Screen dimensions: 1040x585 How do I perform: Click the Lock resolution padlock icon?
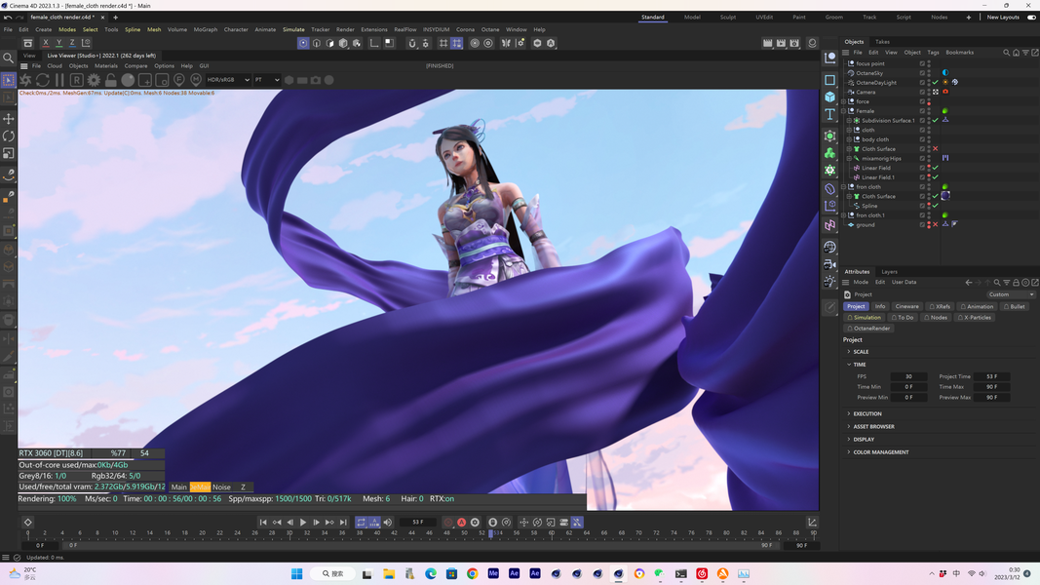pyautogui.click(x=111, y=80)
